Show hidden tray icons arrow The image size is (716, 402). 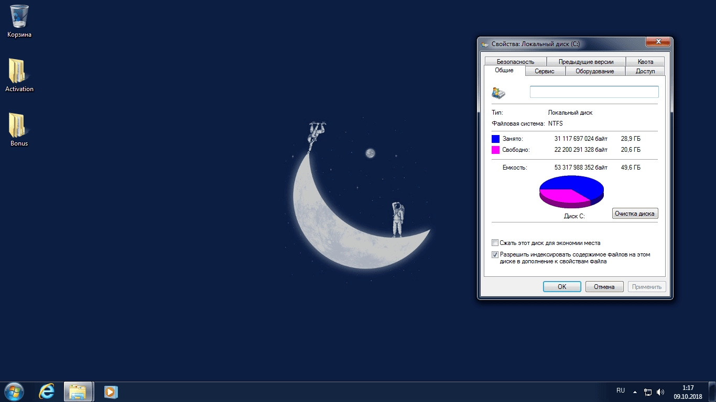pos(635,392)
